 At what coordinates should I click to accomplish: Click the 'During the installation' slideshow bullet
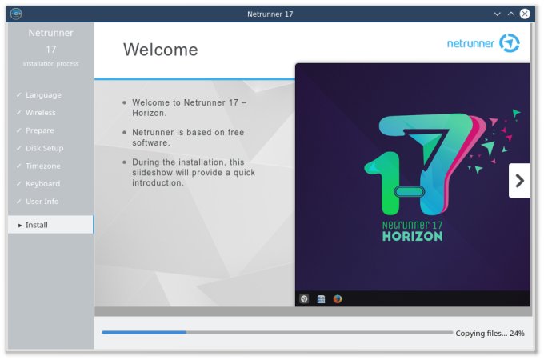point(194,172)
